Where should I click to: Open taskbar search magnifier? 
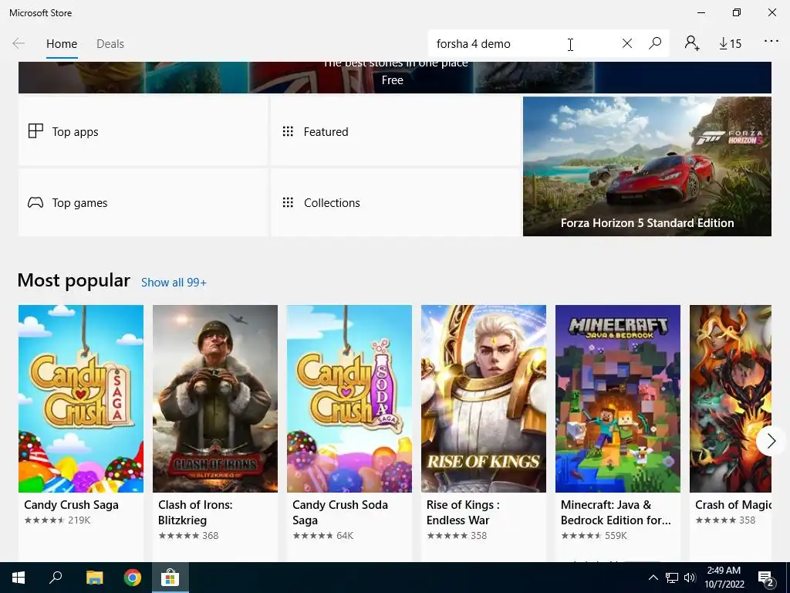coord(56,578)
